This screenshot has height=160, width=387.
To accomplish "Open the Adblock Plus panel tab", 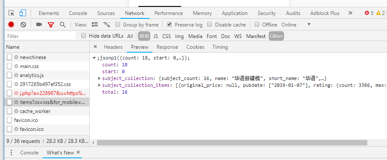I will (x=325, y=13).
